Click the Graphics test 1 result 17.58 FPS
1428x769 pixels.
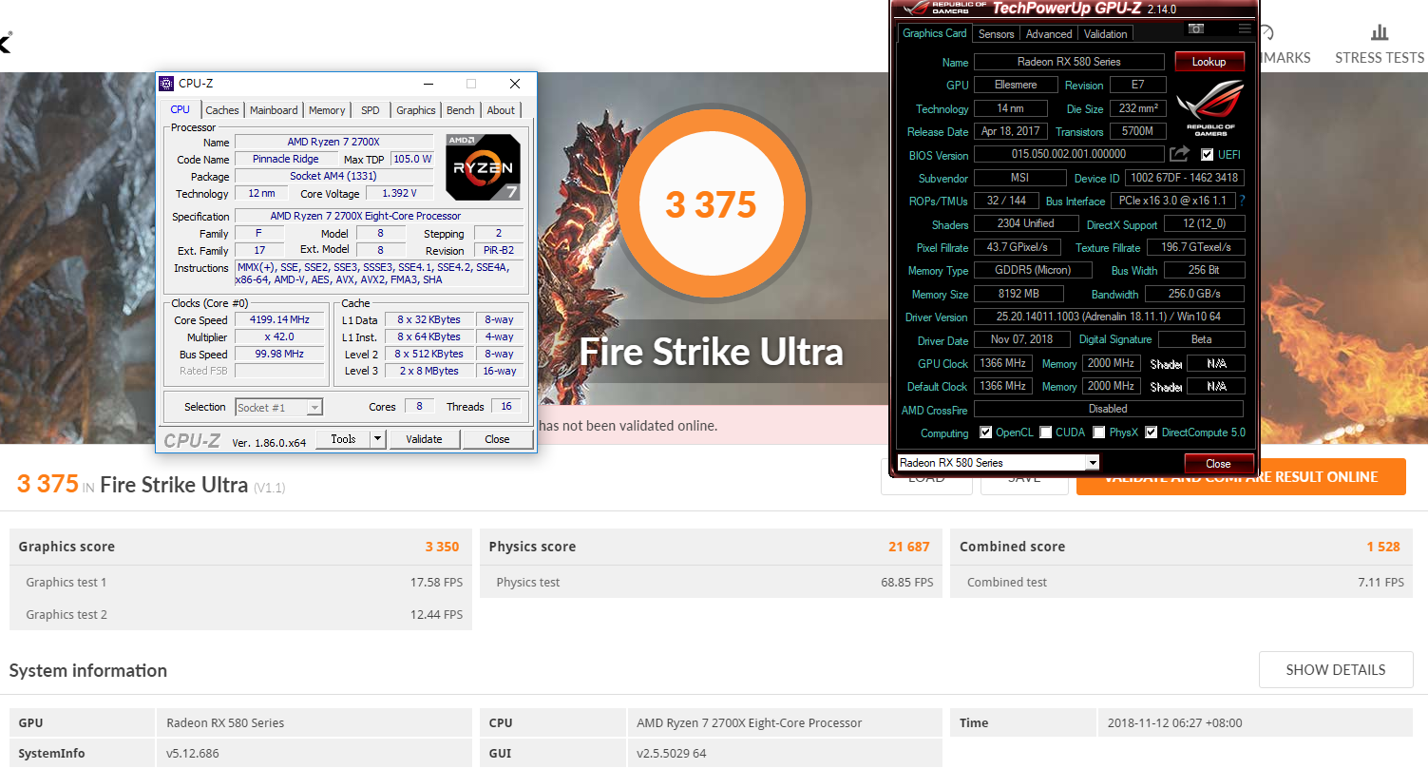[435, 583]
